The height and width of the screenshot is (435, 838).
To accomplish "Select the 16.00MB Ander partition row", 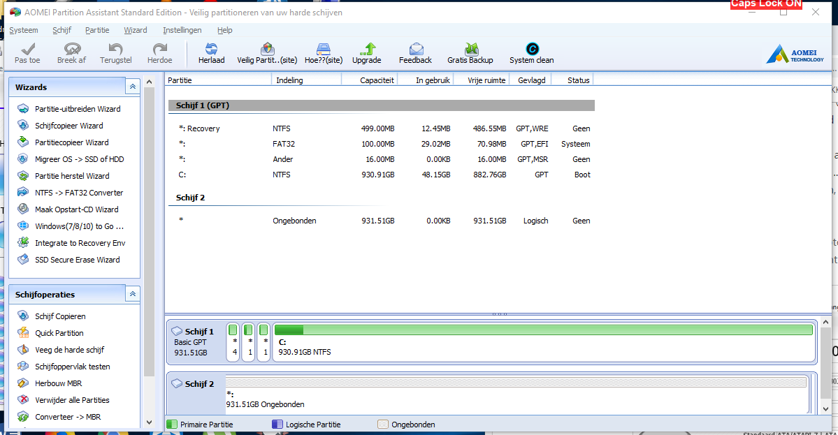I will click(x=382, y=160).
